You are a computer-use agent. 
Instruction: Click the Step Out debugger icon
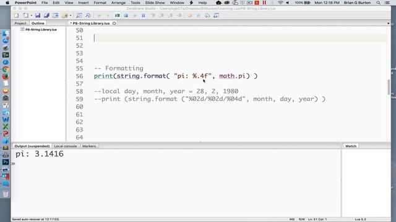click(171, 15)
